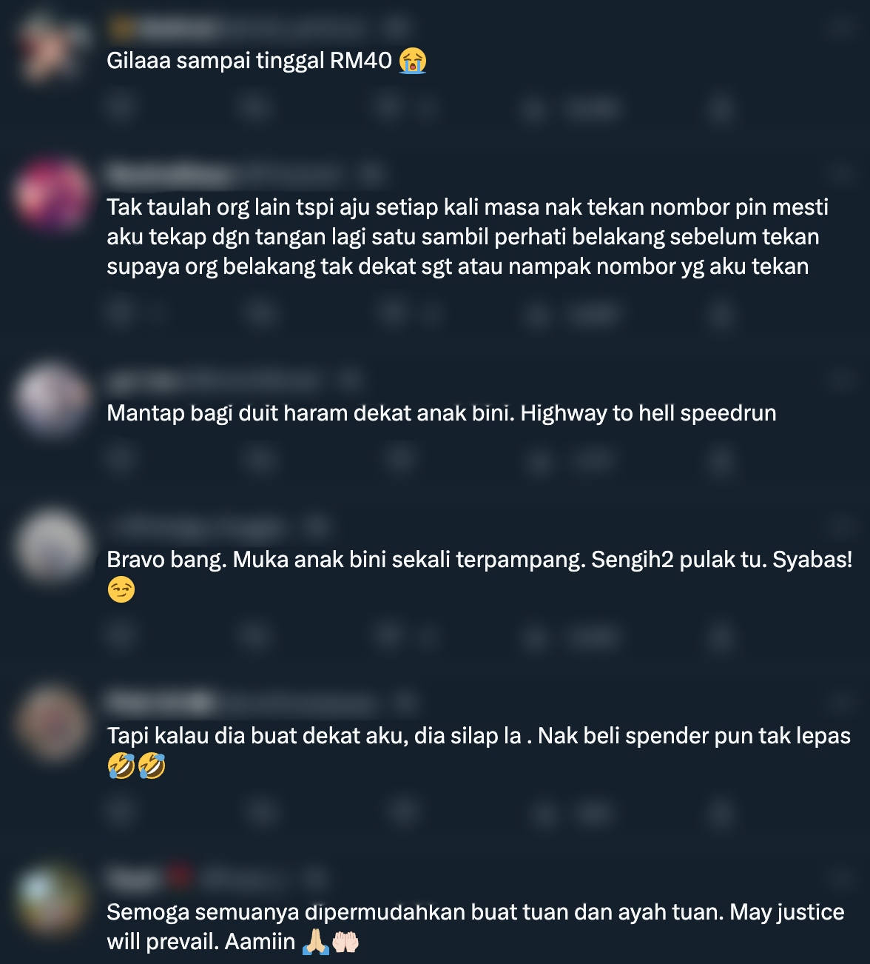Open more options on the 'Bravo bang' tweet

tap(841, 527)
